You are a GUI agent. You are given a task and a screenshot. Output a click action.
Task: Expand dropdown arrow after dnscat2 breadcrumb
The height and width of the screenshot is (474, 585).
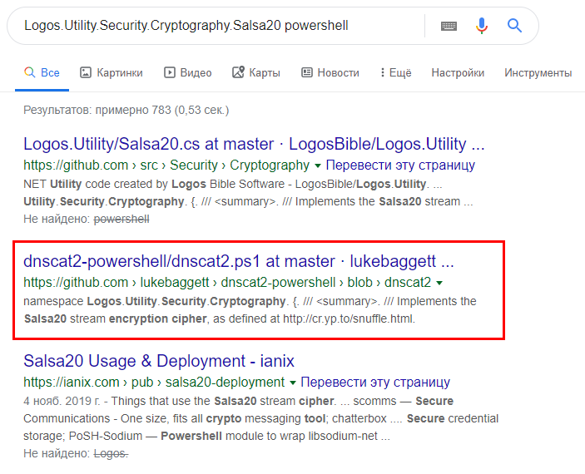tap(439, 283)
